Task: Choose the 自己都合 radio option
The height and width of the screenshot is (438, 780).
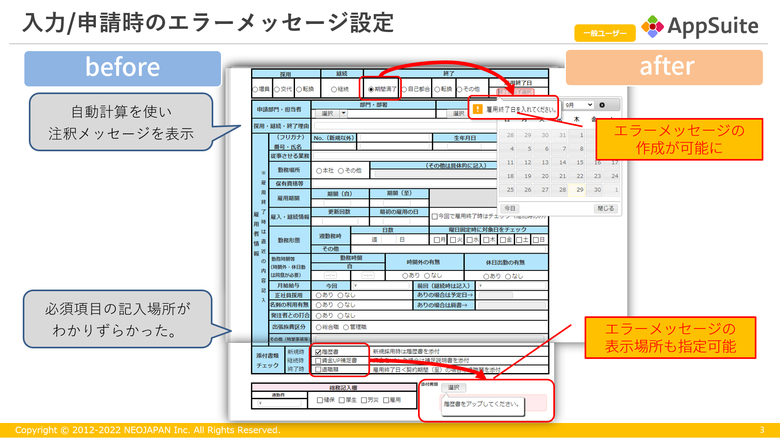Action: (404, 89)
